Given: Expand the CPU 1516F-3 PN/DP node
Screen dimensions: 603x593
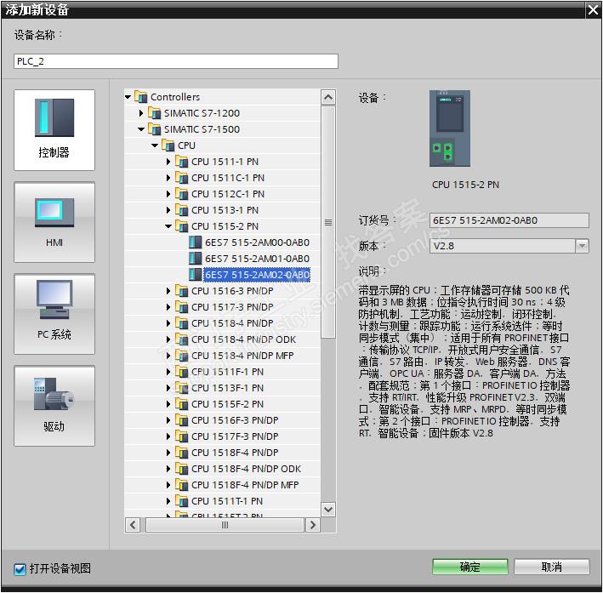Looking at the screenshot, I should (x=168, y=420).
